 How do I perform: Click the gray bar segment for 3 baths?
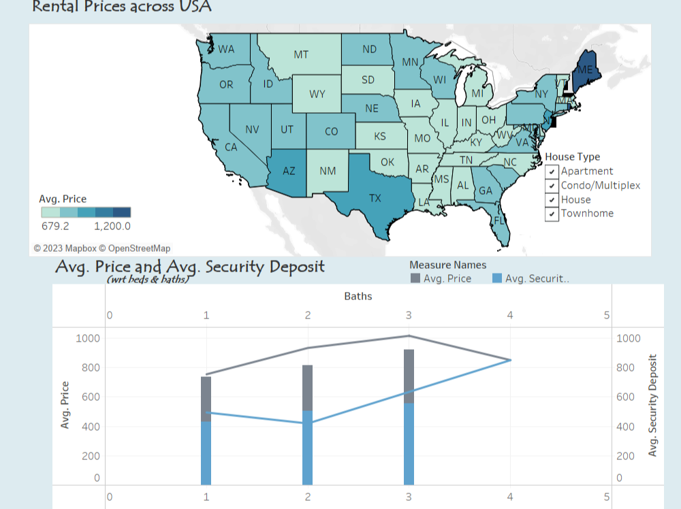click(409, 376)
